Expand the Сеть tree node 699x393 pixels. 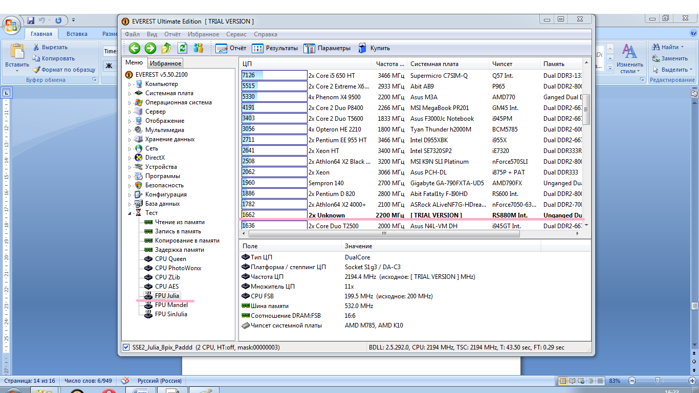tap(130, 148)
